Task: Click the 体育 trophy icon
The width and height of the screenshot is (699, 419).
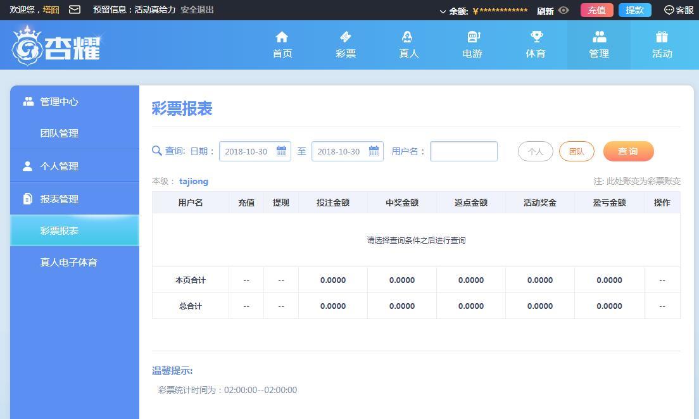Action: tap(536, 37)
